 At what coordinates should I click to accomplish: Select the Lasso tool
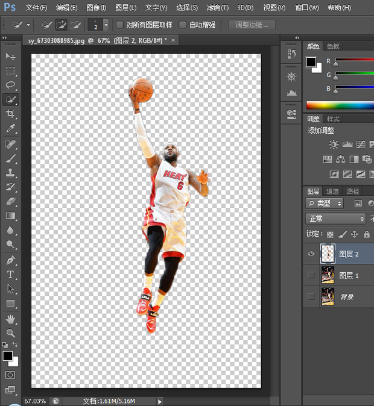[x=10, y=85]
